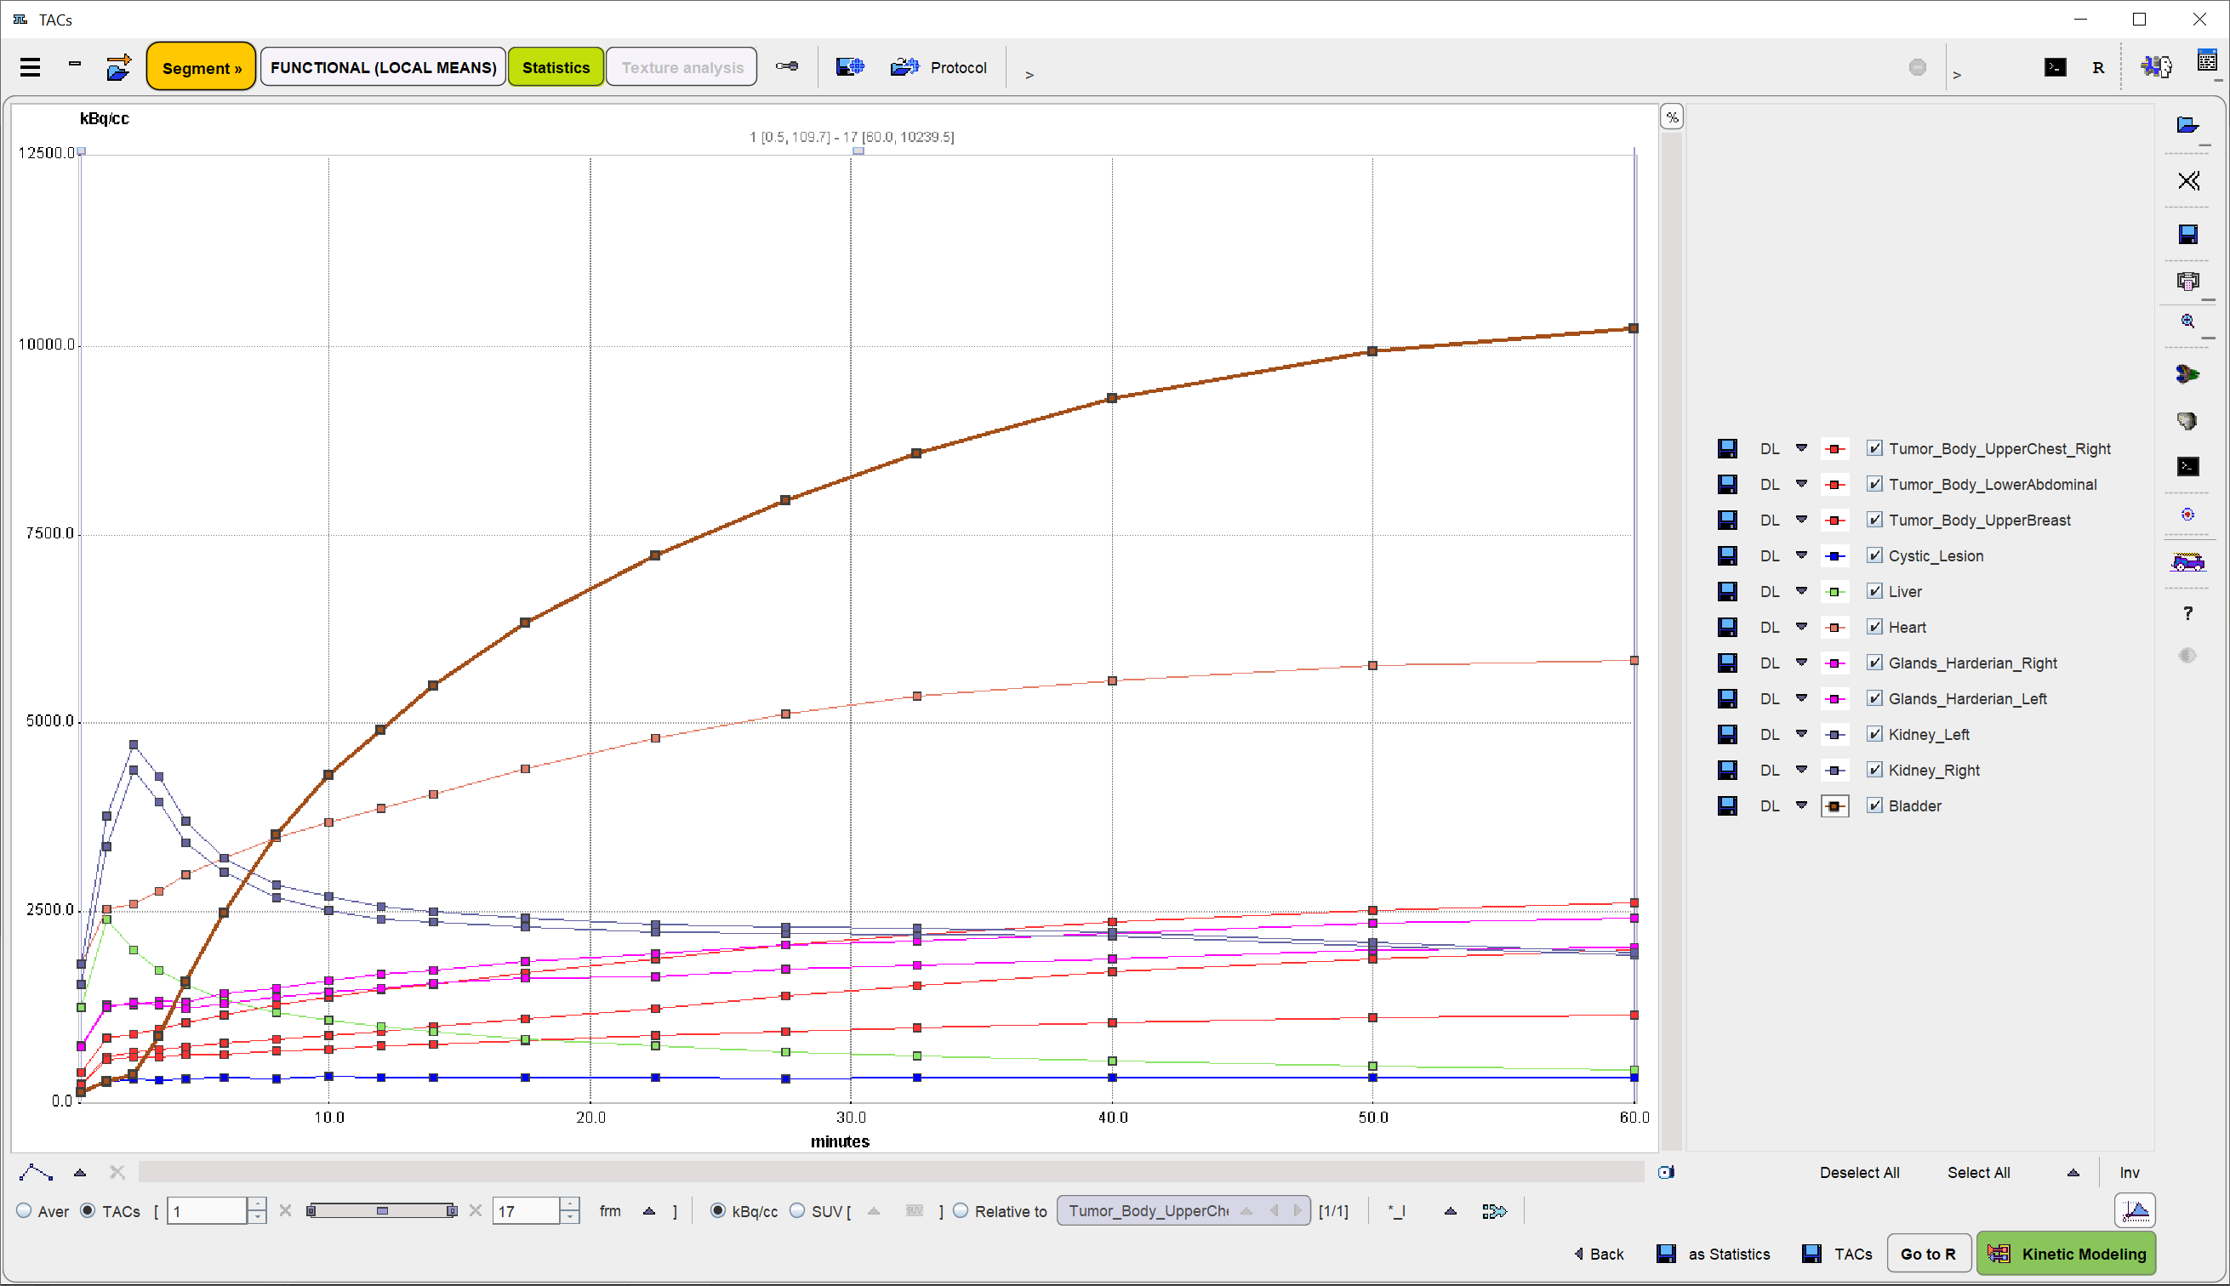Click the zoom magnifier icon in right sidebar
The height and width of the screenshot is (1286, 2230).
(2187, 321)
